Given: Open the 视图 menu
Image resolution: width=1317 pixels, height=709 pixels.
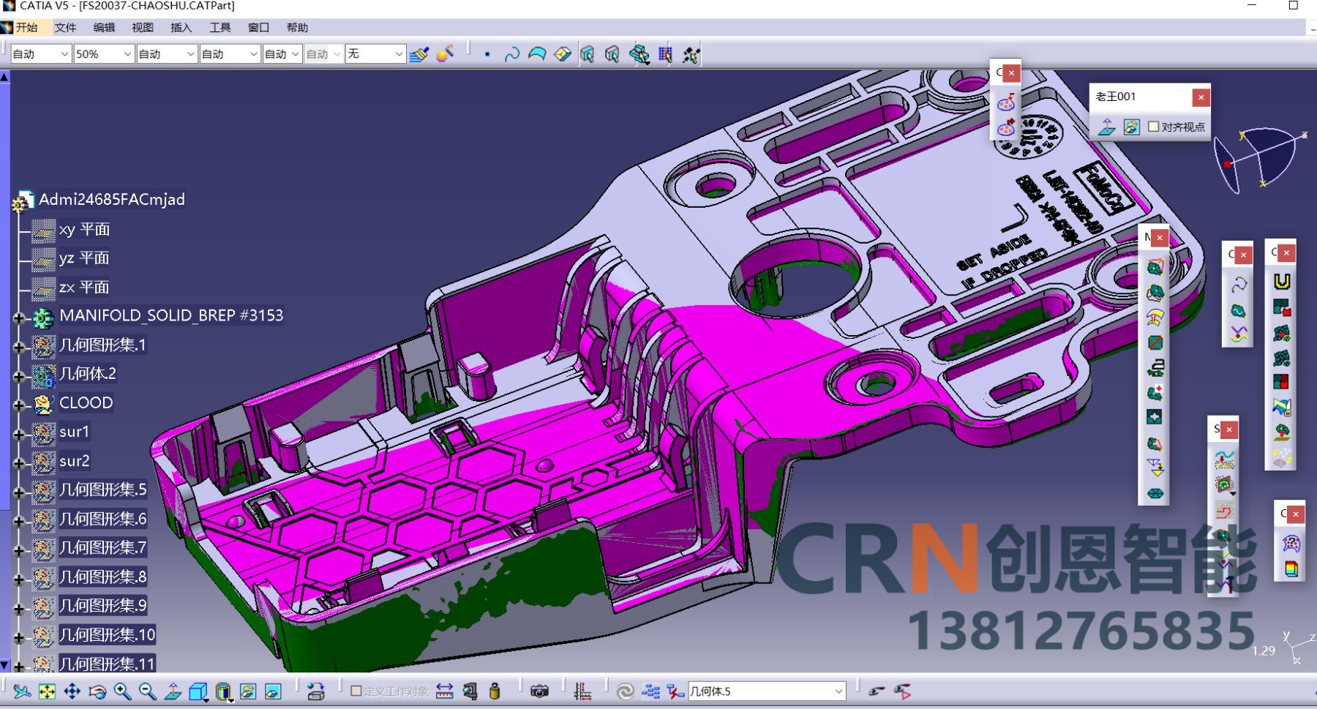Looking at the screenshot, I should coord(143,28).
